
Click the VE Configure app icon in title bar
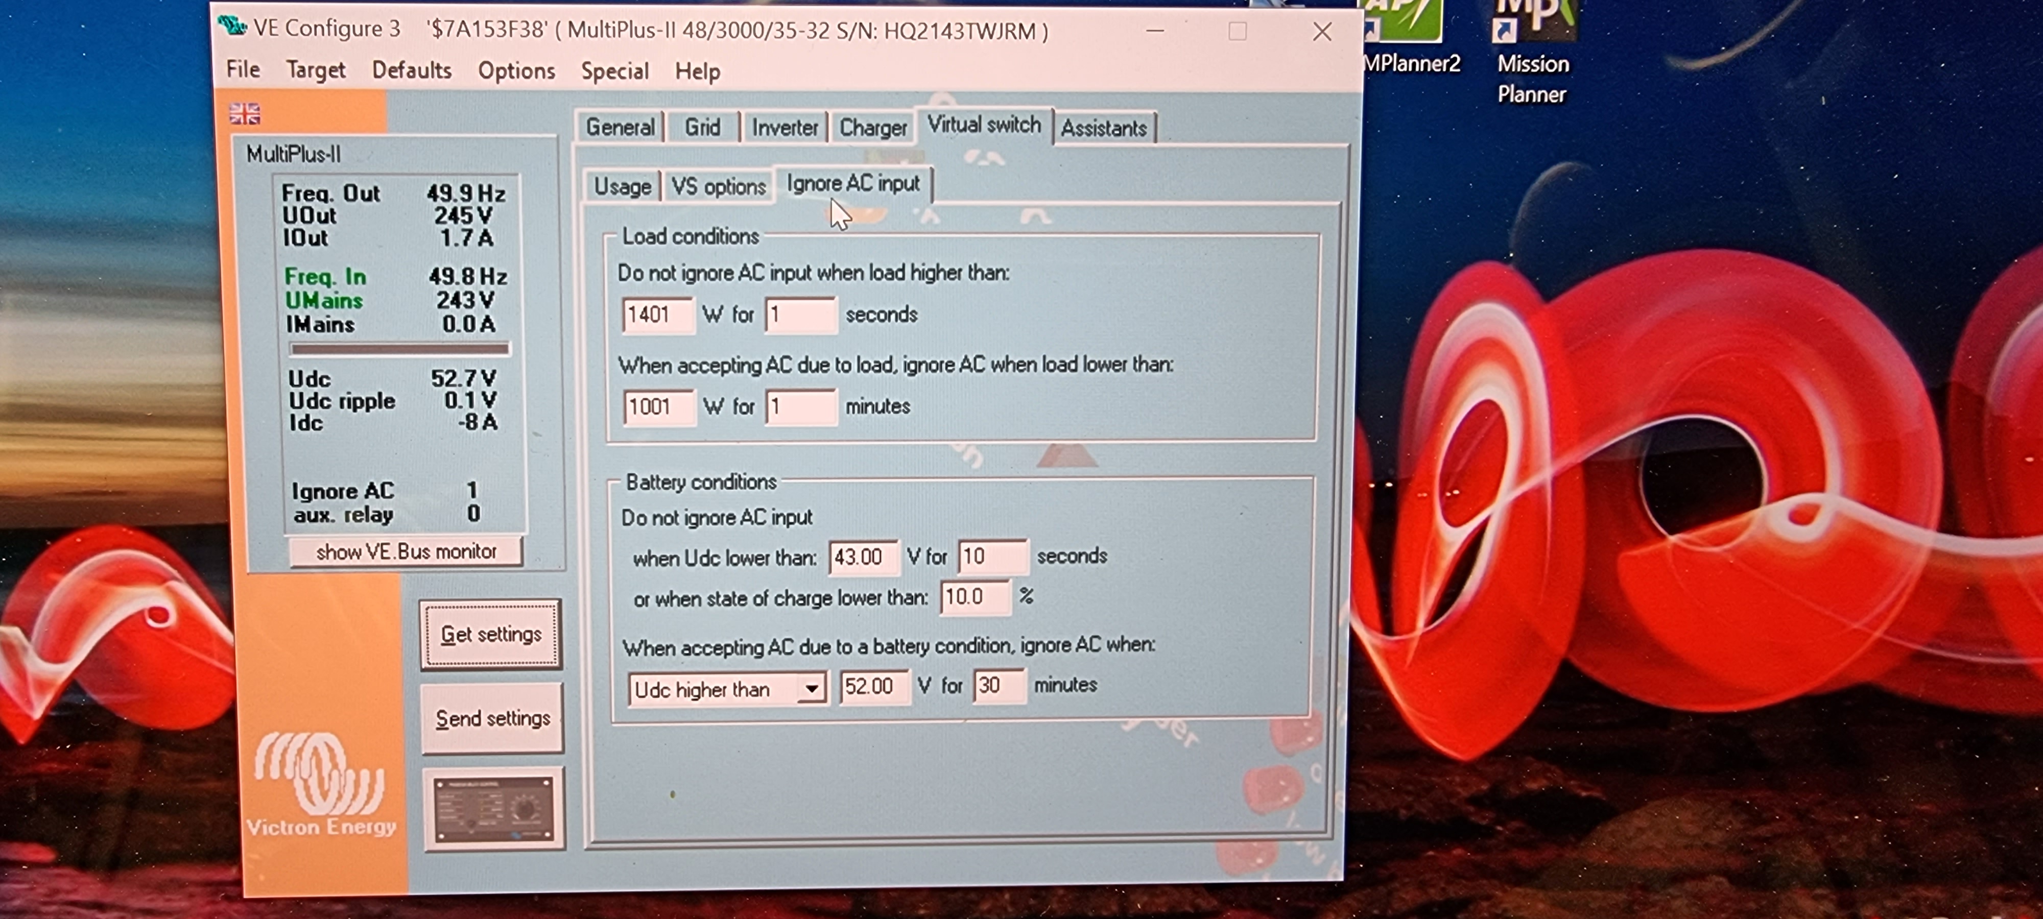(x=232, y=27)
